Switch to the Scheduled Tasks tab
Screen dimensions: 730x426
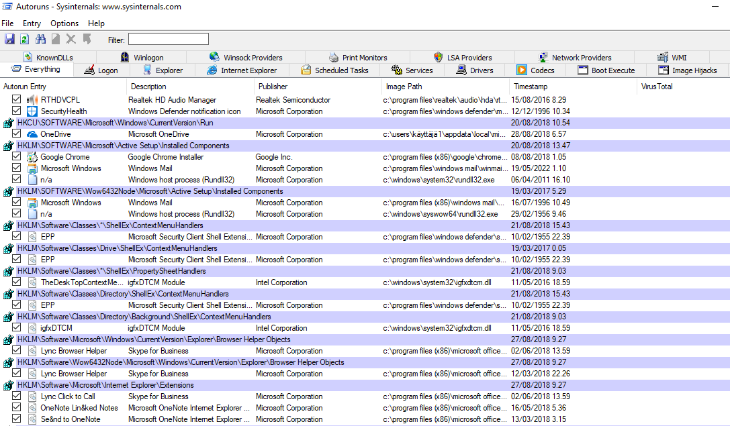pyautogui.click(x=334, y=70)
